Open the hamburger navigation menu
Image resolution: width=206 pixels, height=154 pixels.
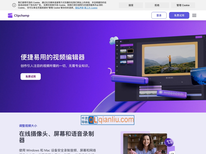[x=194, y=15]
